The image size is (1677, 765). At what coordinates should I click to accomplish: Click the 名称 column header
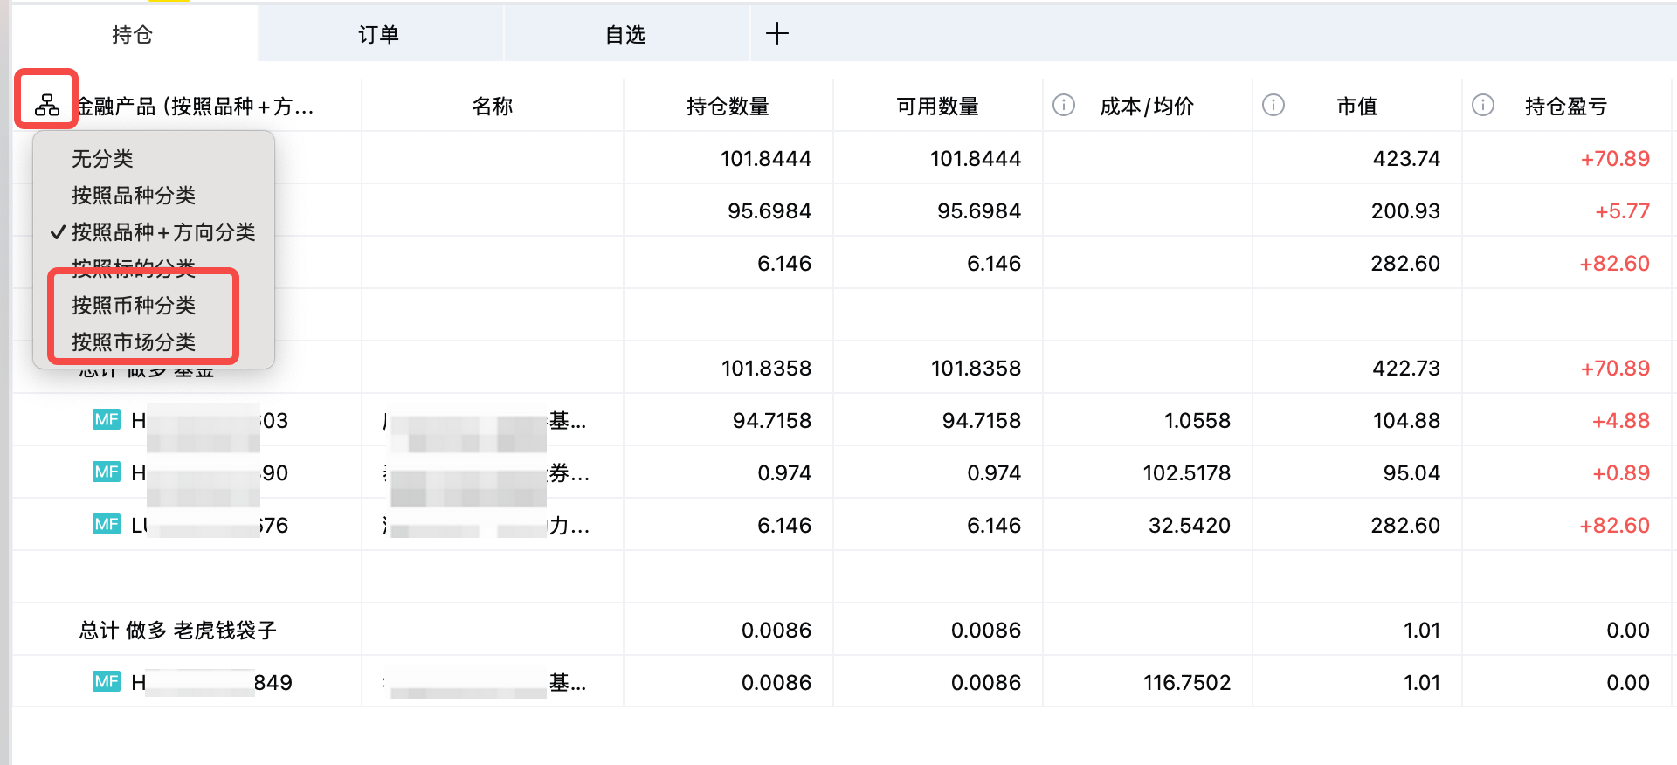[x=492, y=107]
